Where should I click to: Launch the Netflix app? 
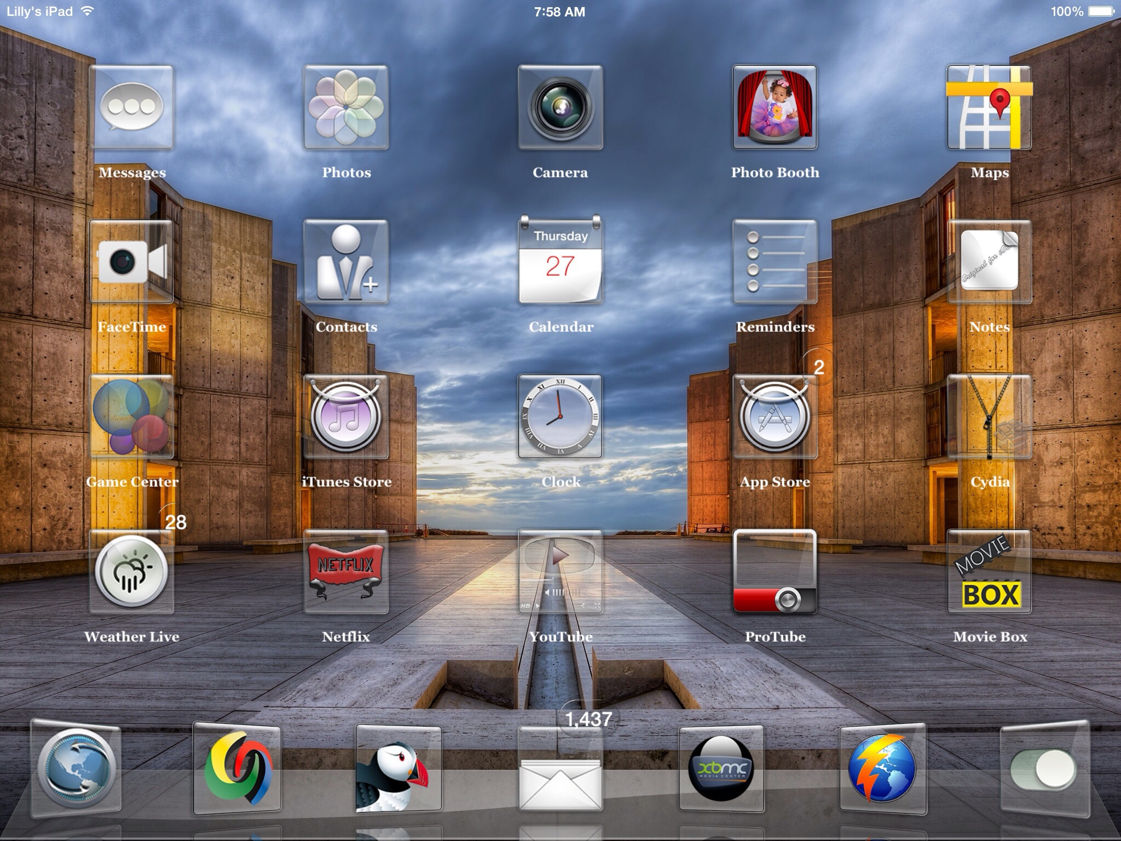point(346,571)
